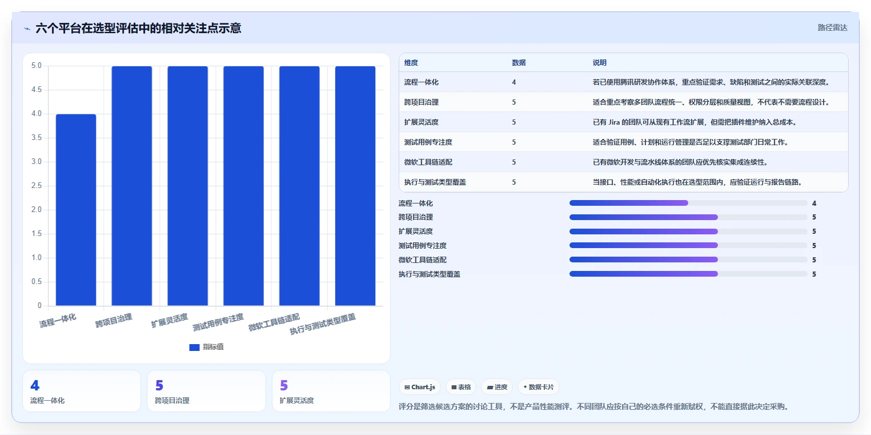Image resolution: width=871 pixels, height=435 pixels.
Task: Select the 测试用例专注度 table row cell
Action: tap(428, 142)
